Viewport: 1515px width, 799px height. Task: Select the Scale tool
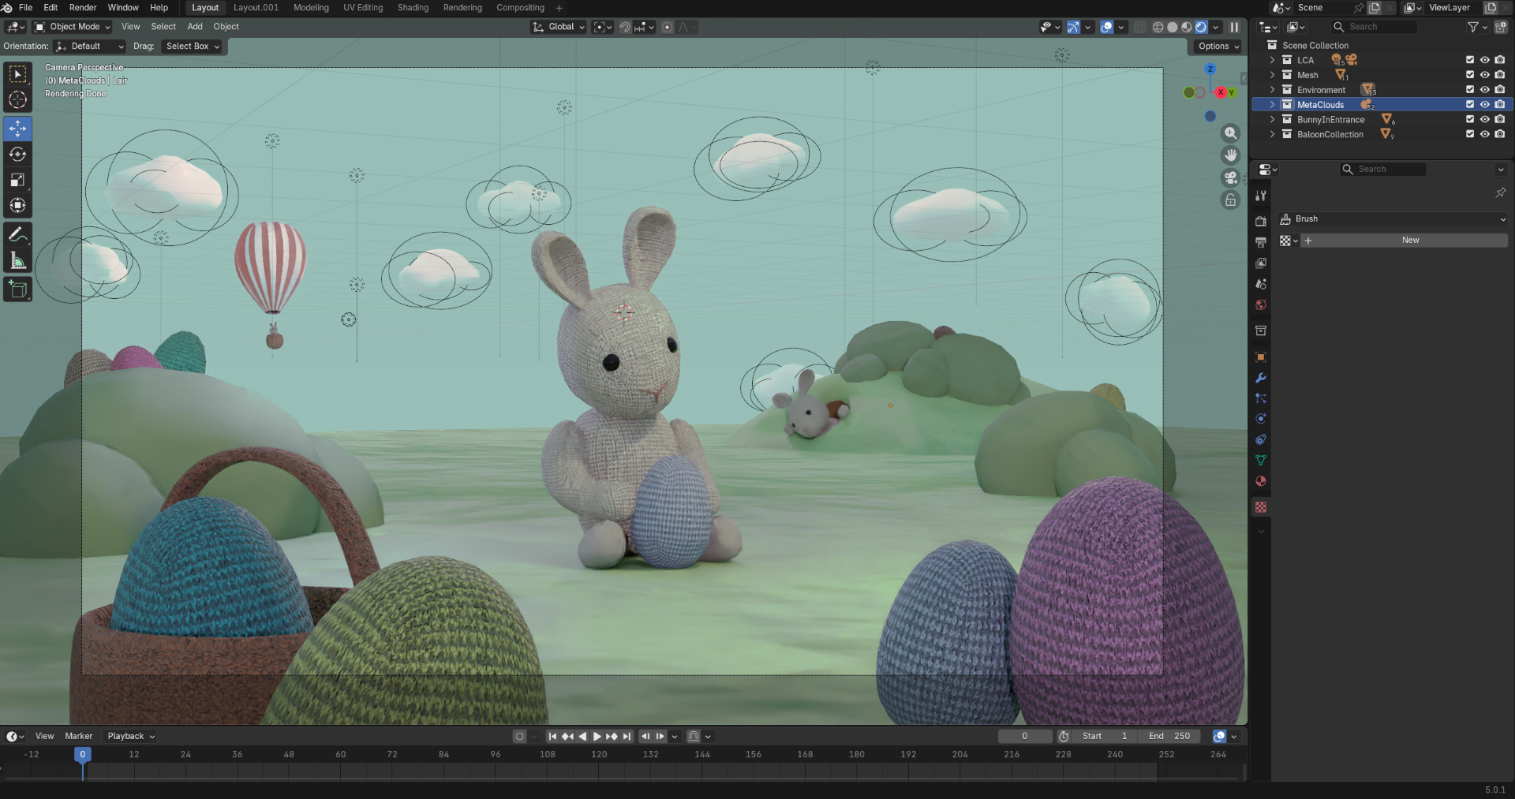(x=17, y=180)
